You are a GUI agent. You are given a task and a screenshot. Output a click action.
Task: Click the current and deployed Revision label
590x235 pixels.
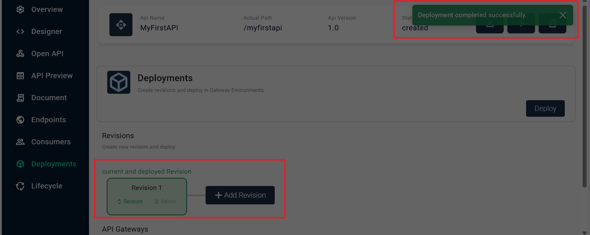coord(147,172)
